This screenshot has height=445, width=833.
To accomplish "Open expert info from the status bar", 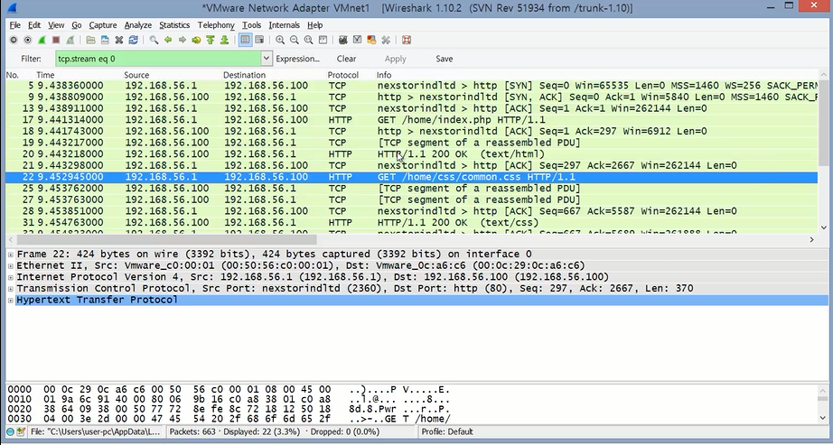I will coord(10,431).
